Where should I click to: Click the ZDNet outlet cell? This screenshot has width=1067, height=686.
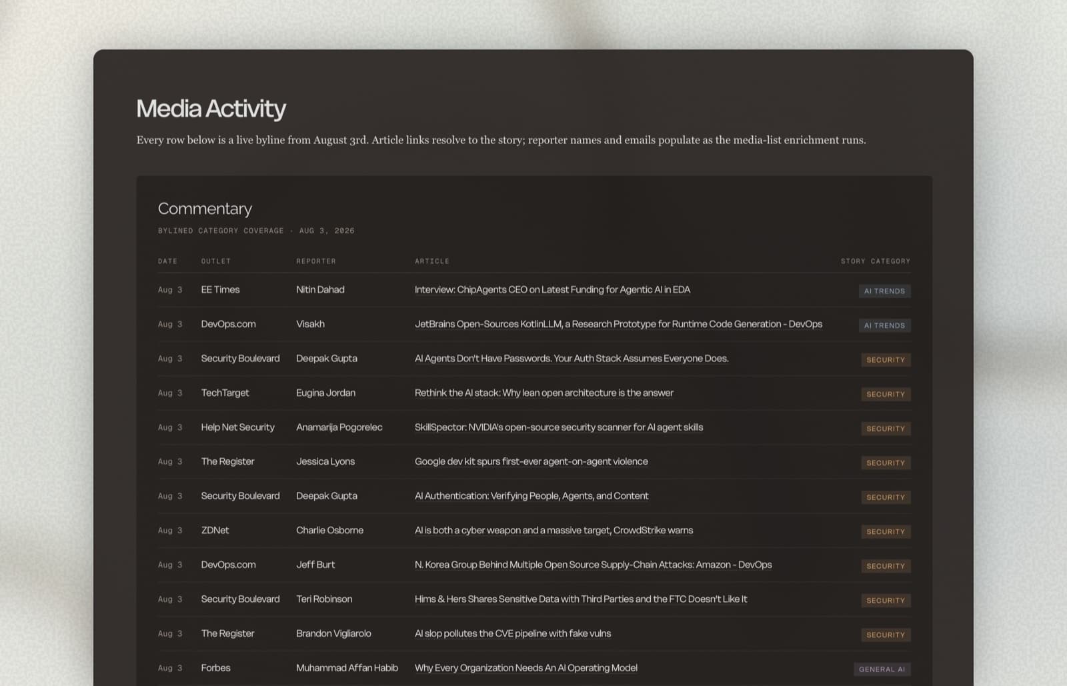pos(215,531)
